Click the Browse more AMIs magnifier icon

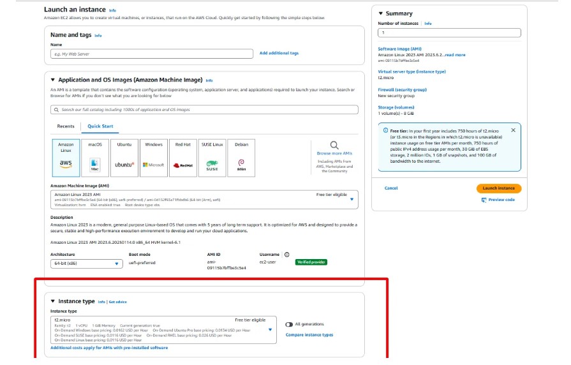click(x=334, y=145)
